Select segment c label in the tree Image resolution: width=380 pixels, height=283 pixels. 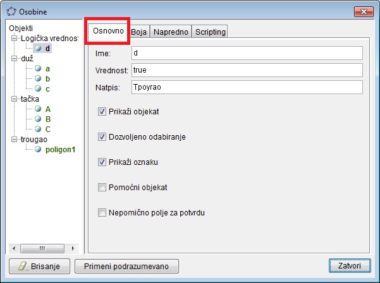click(48, 89)
